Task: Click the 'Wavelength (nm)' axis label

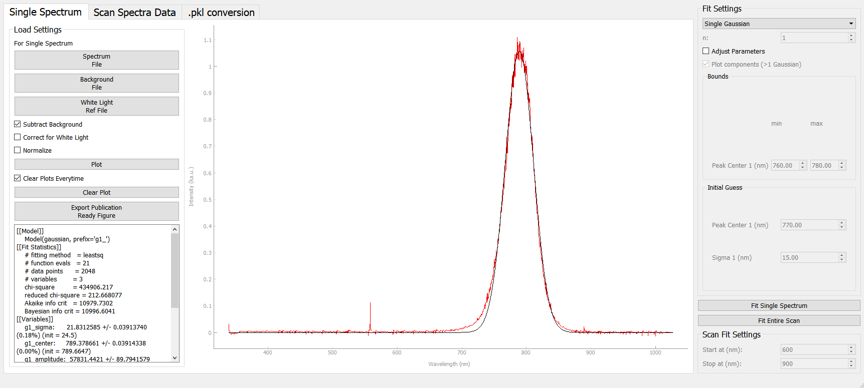Action: point(449,364)
